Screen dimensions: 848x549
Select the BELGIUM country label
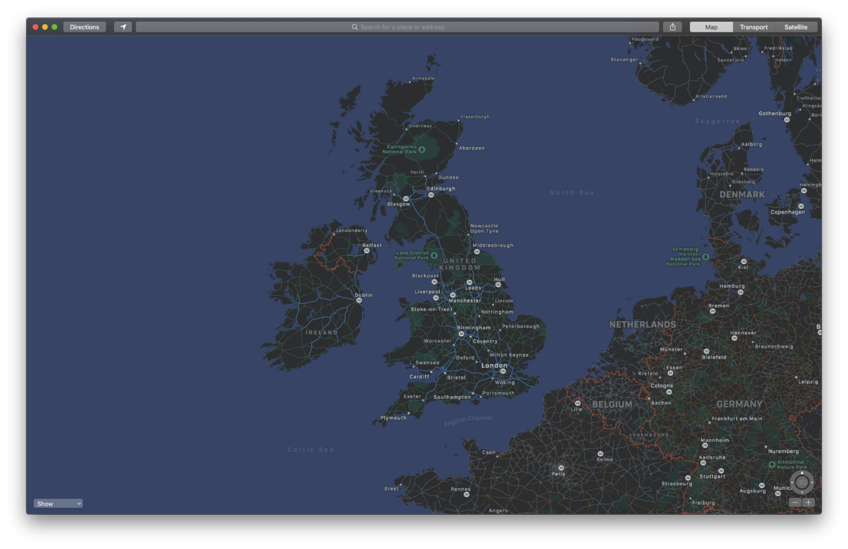click(612, 405)
